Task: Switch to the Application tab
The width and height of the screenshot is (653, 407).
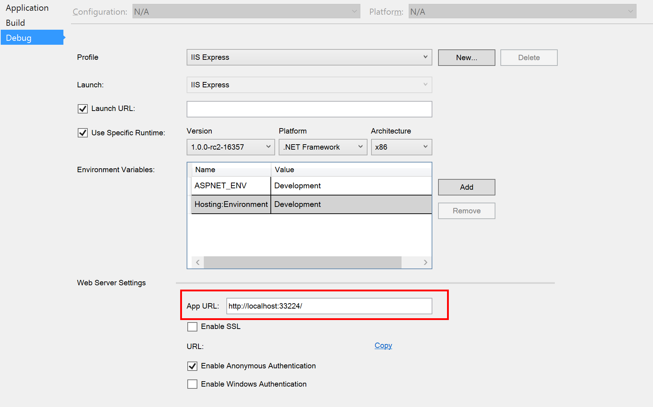Action: tap(27, 8)
